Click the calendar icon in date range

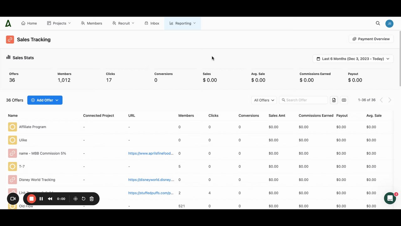pos(318,59)
